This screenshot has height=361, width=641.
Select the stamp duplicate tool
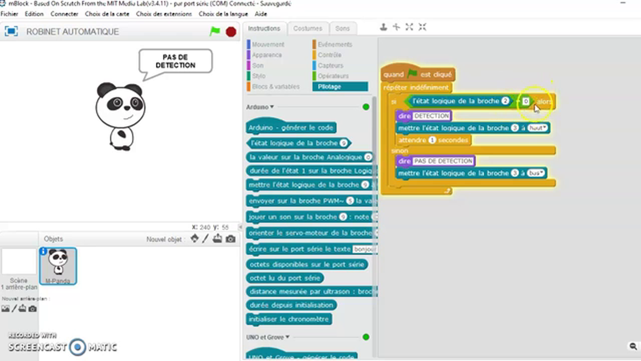coord(383,27)
